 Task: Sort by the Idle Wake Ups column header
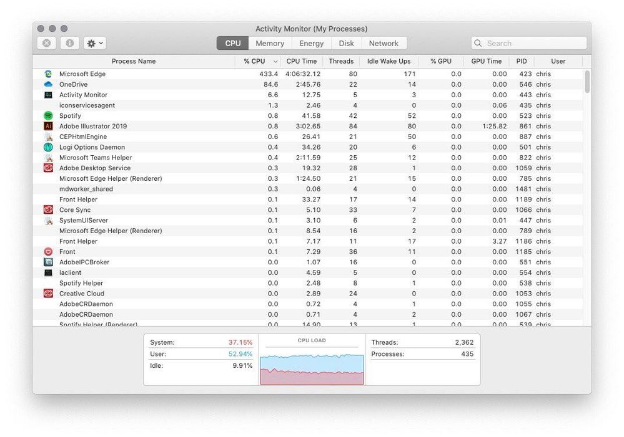coord(389,61)
